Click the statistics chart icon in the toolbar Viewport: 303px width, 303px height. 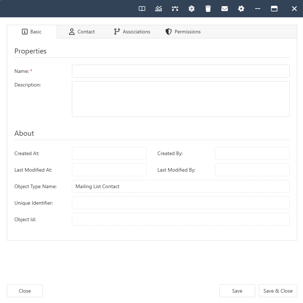(158, 8)
